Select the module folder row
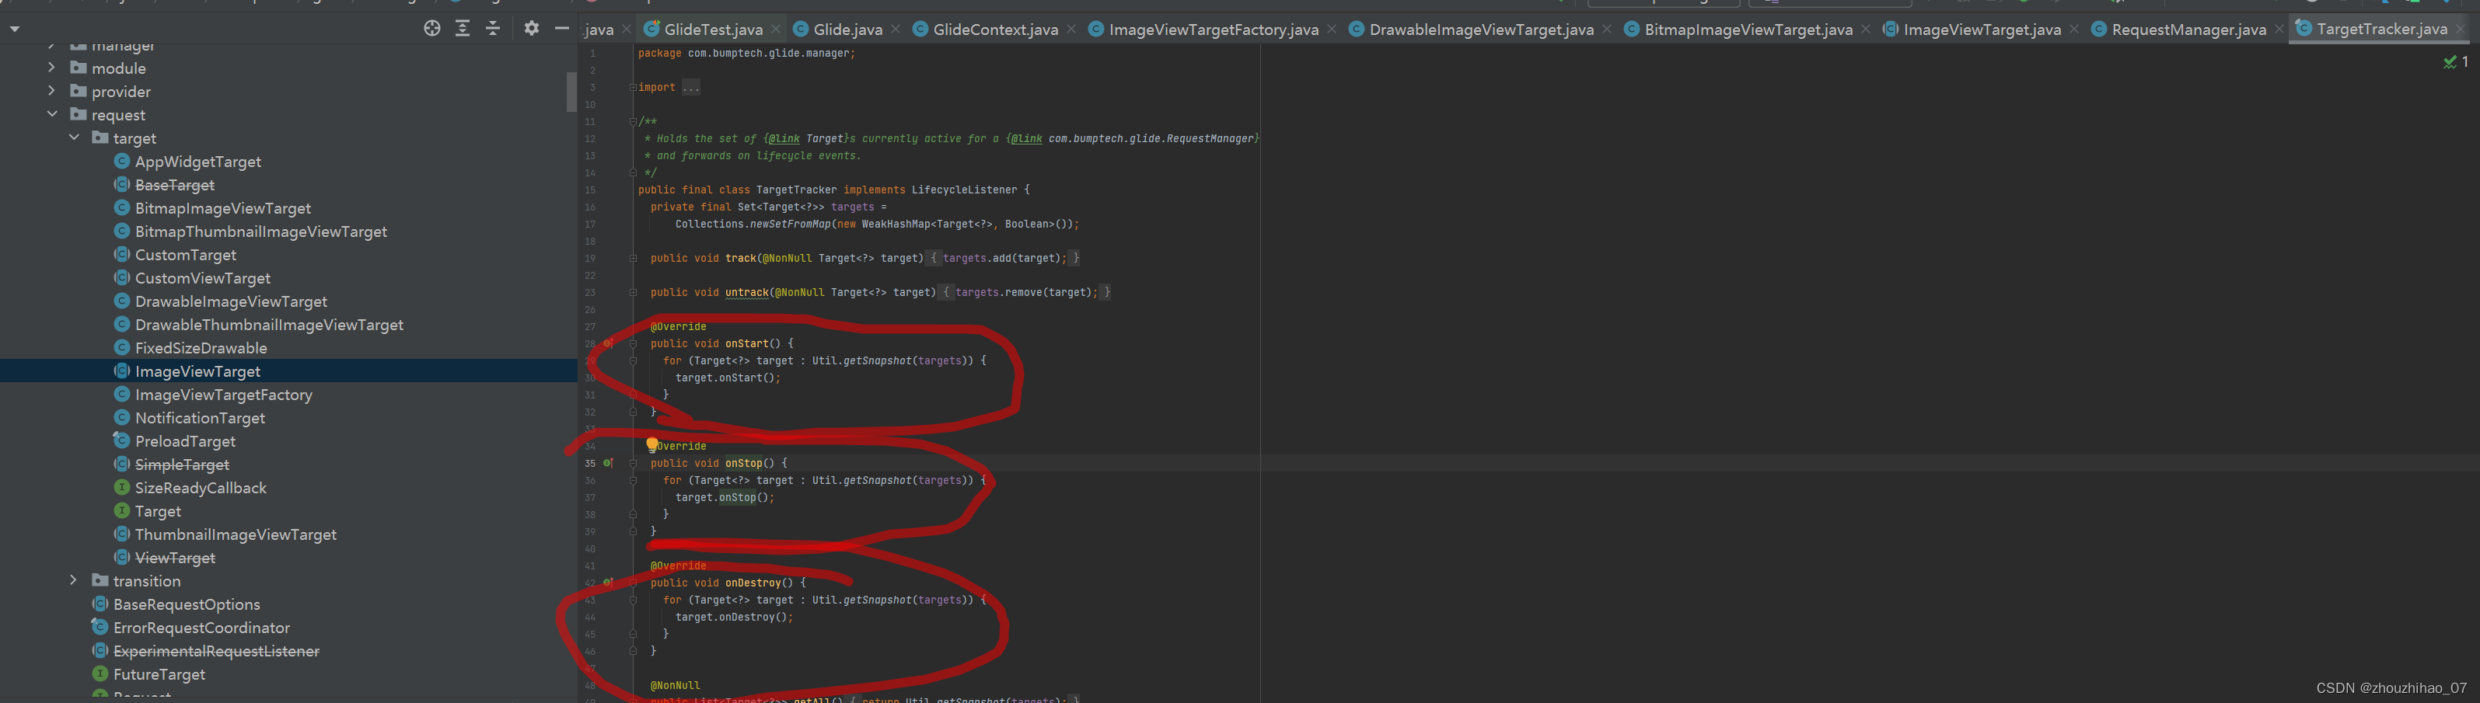The image size is (2480, 703). tap(289, 68)
